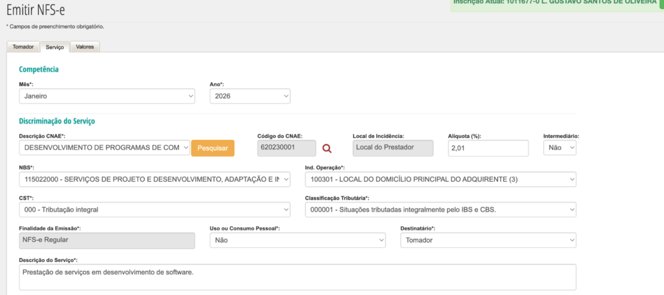
Task: Click inside the Descrição do Serviço text area
Action: click(298, 277)
